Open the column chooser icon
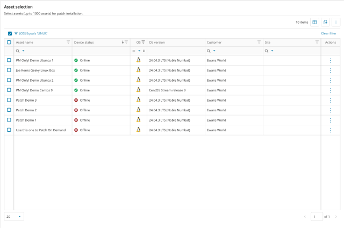The height and width of the screenshot is (228, 344). pos(315,22)
